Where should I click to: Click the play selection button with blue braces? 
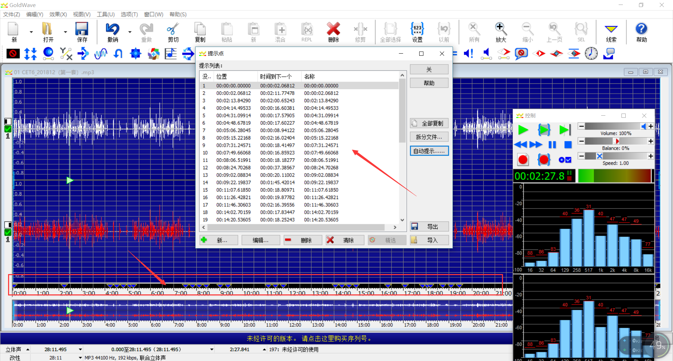point(544,130)
